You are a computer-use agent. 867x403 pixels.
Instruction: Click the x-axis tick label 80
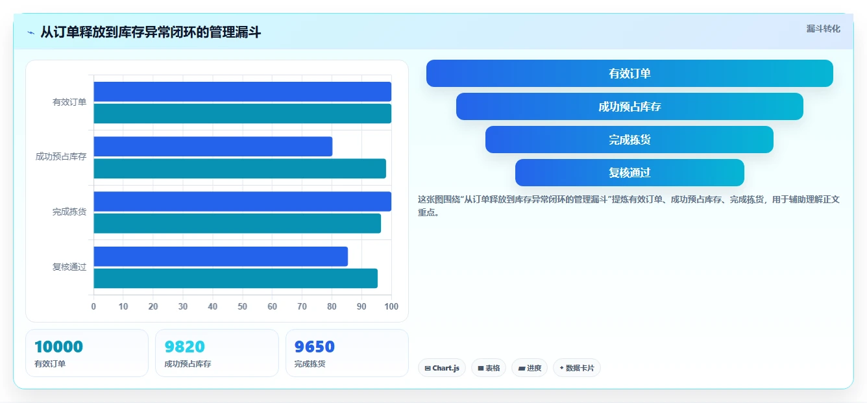pyautogui.click(x=332, y=306)
